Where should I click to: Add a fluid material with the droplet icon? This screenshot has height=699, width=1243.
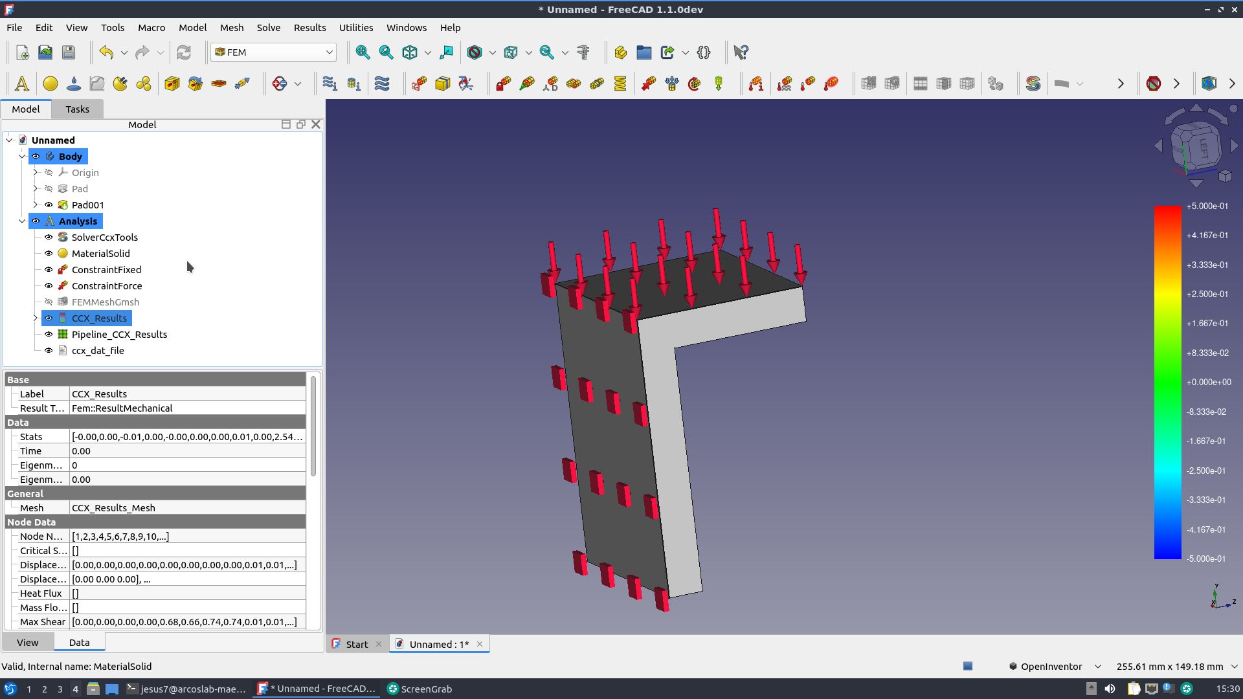(x=74, y=83)
